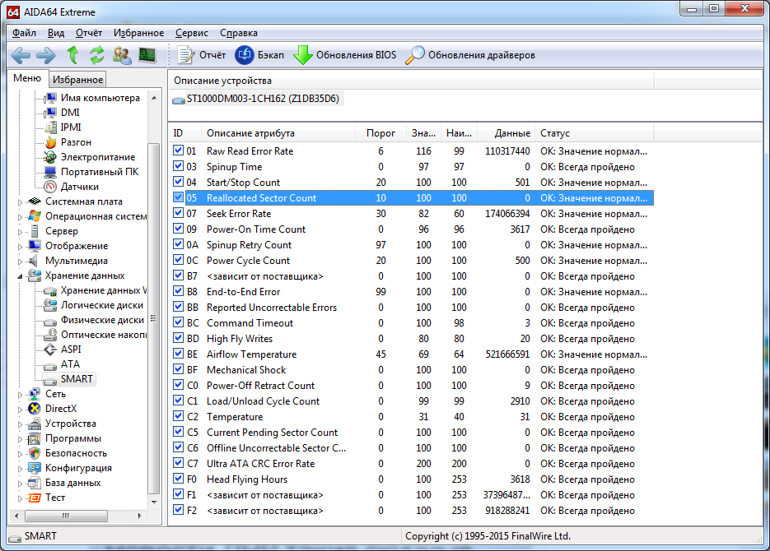Viewport: 770px width, 551px height.
Task: Open Портативный ПК tree item
Action: 99,172
